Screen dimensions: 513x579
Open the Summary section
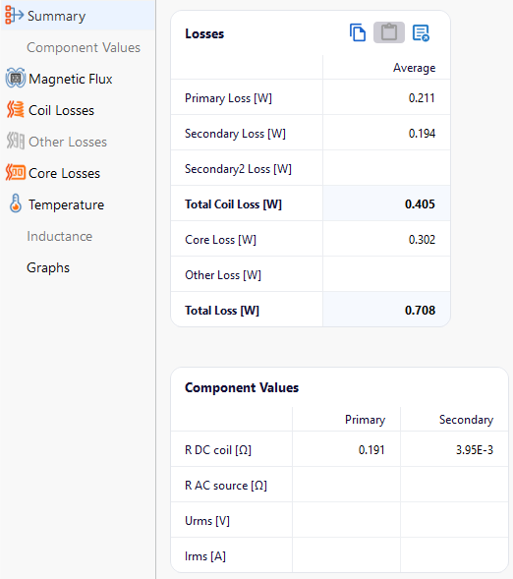(x=56, y=16)
